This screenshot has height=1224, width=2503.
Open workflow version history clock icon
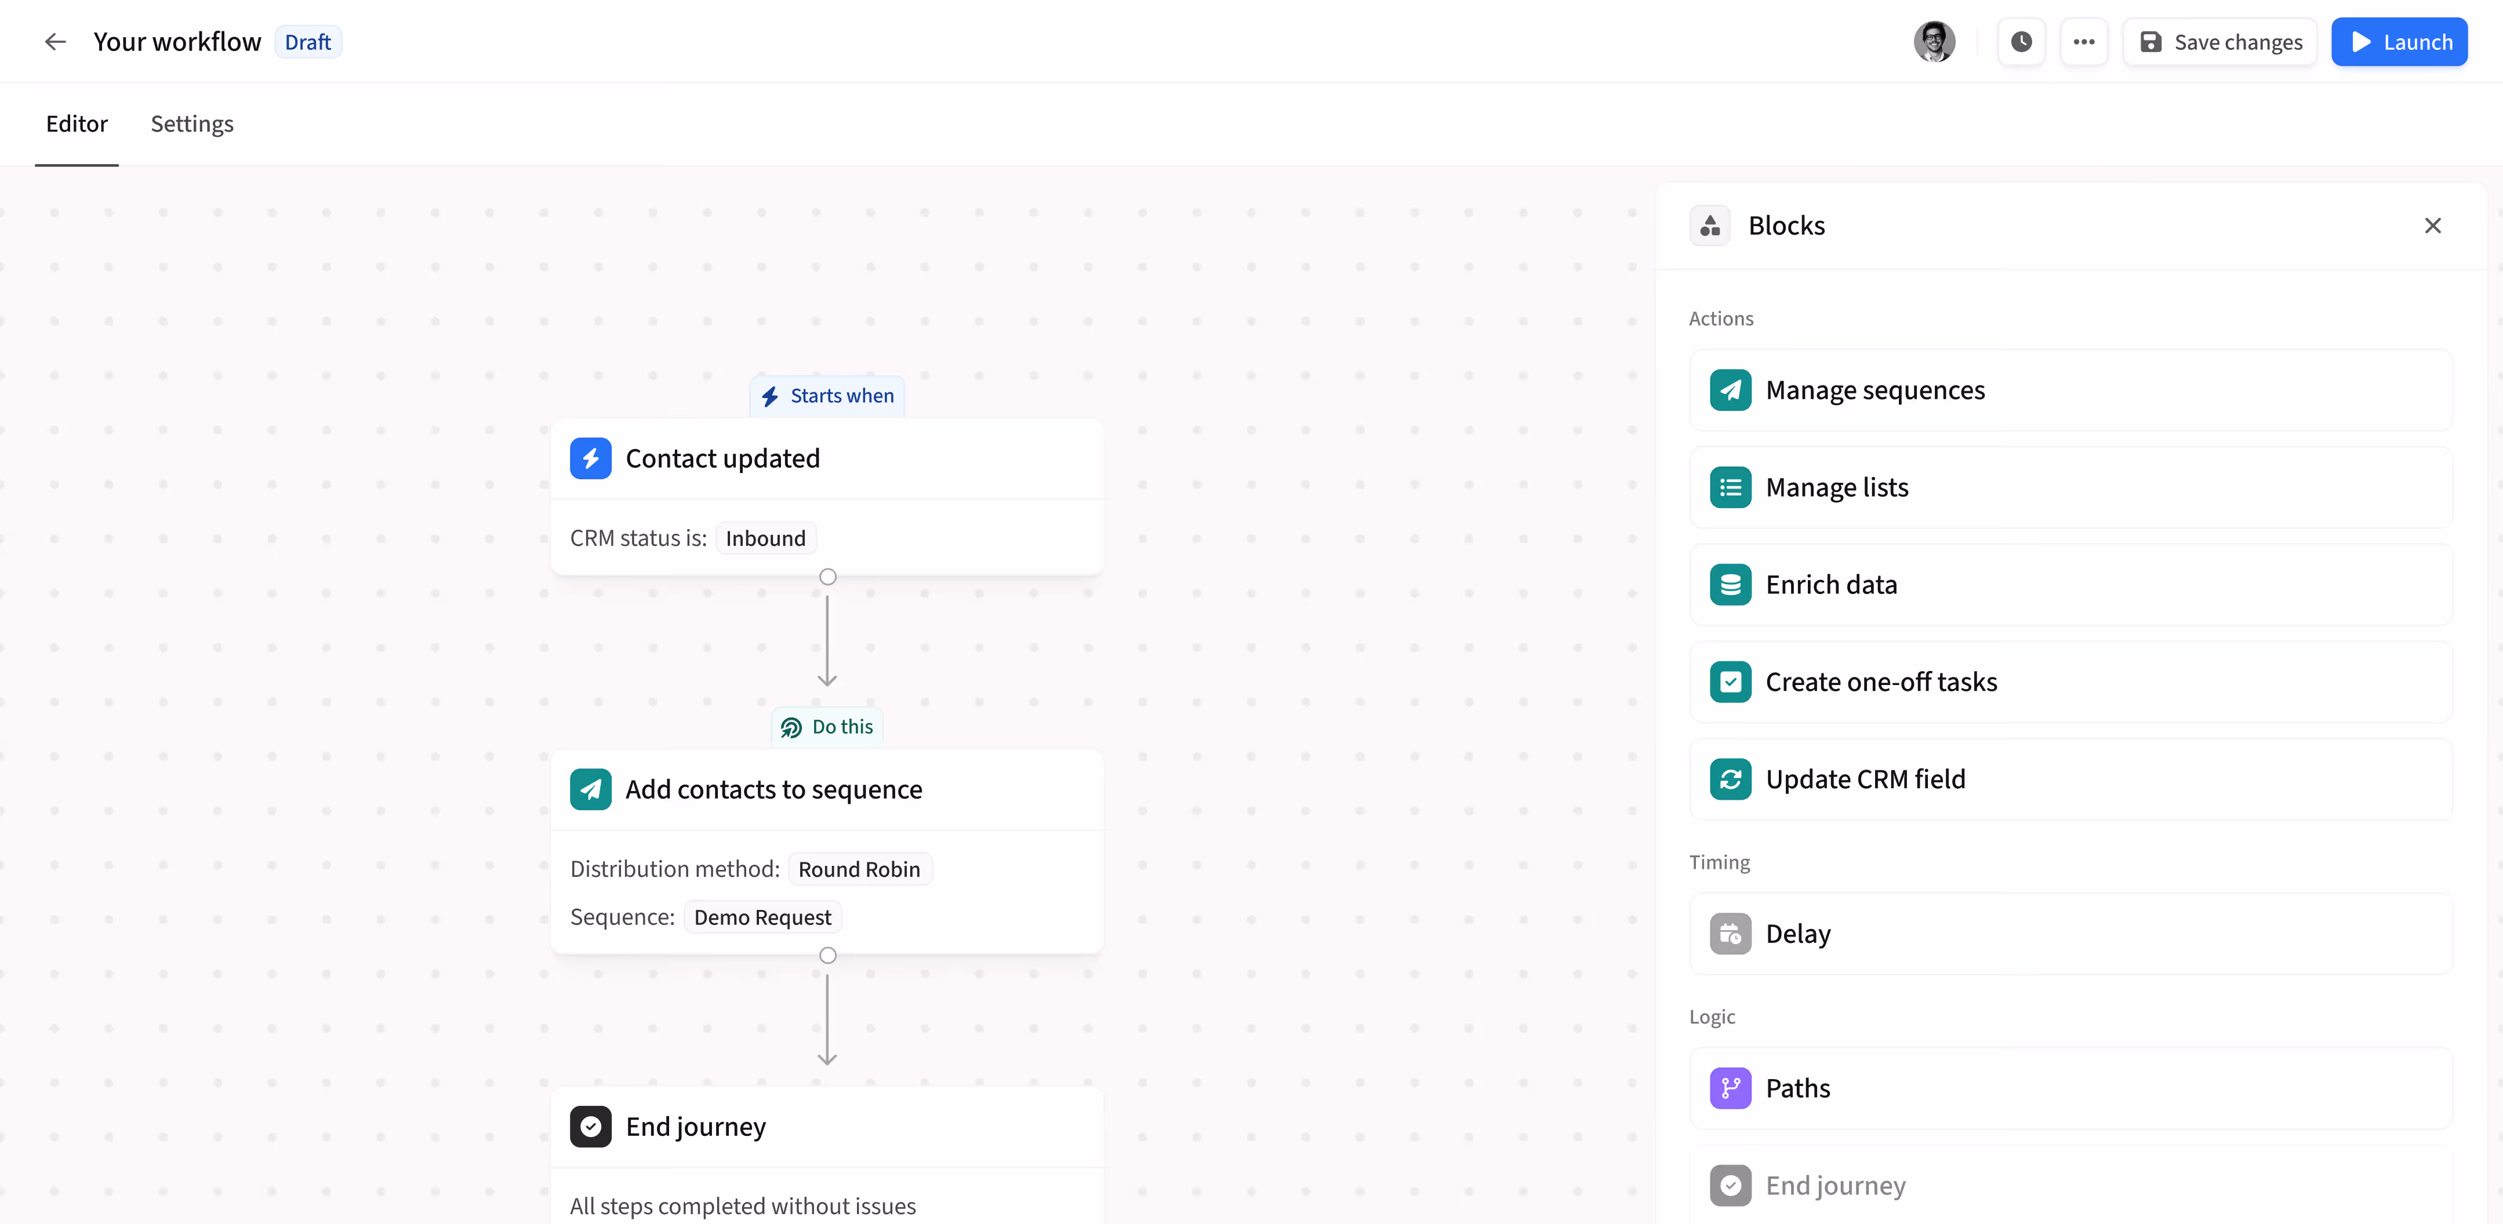point(2022,42)
